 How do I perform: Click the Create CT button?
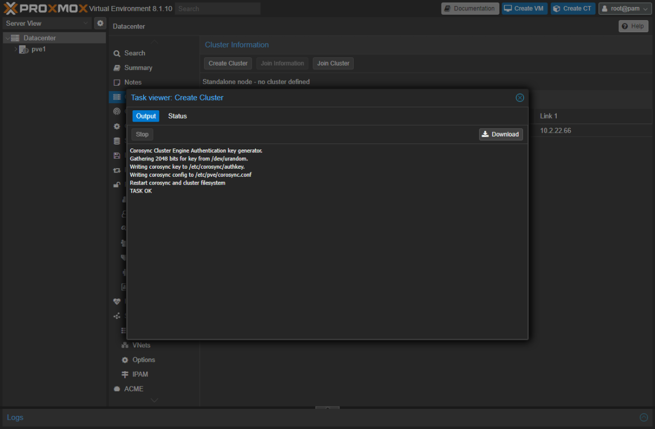[x=573, y=9]
